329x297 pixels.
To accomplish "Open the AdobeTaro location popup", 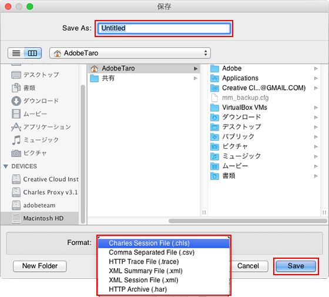I will (x=130, y=53).
